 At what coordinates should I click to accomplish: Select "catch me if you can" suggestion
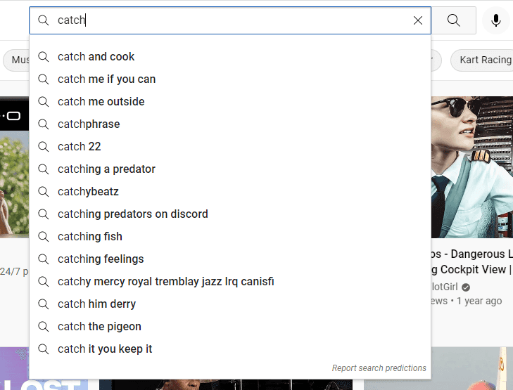pyautogui.click(x=106, y=79)
